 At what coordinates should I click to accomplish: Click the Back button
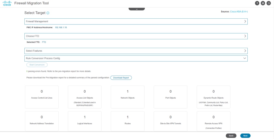[x=231, y=136]
